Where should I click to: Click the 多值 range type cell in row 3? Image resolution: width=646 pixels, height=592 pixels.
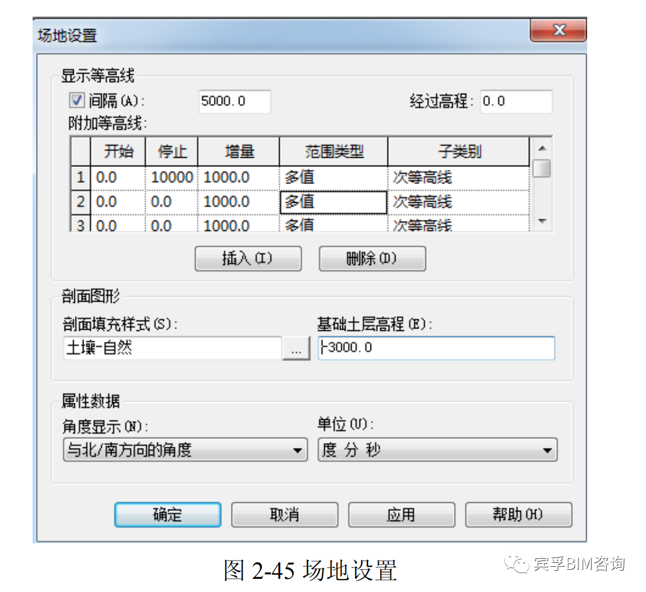[x=334, y=224]
